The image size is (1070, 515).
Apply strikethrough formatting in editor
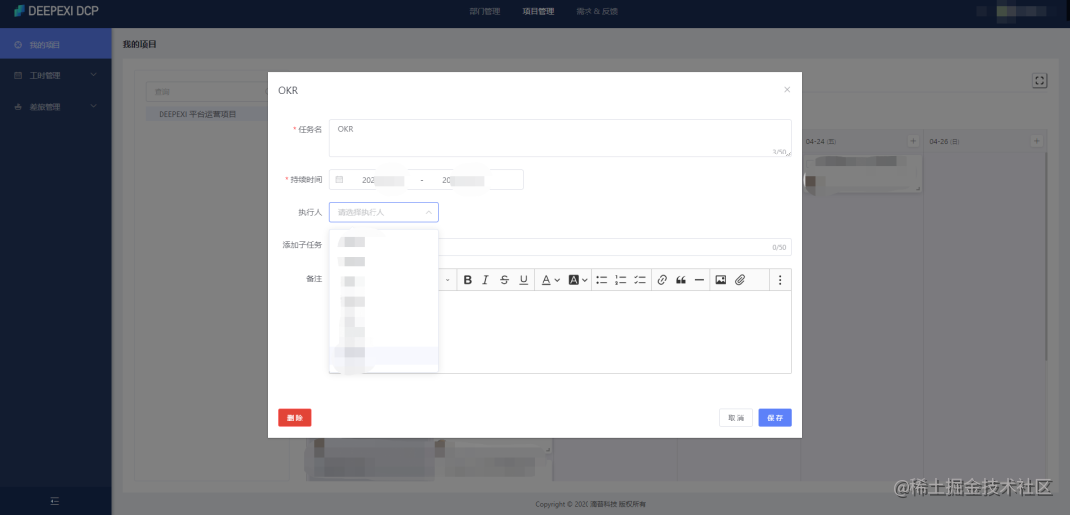coord(505,280)
